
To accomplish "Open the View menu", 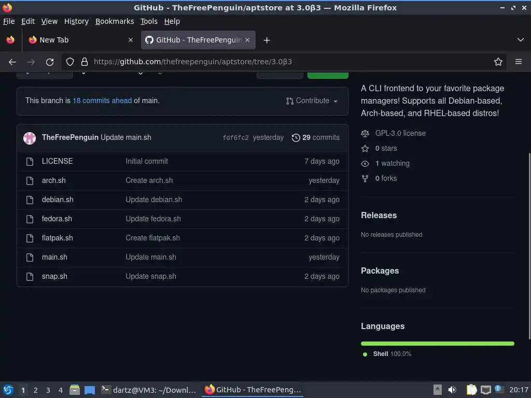I will [49, 21].
